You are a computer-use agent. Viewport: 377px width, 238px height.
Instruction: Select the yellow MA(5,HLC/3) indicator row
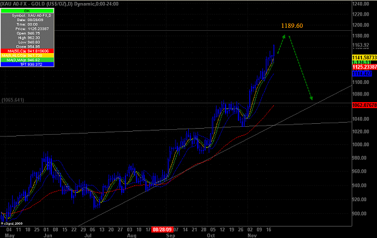27,56
